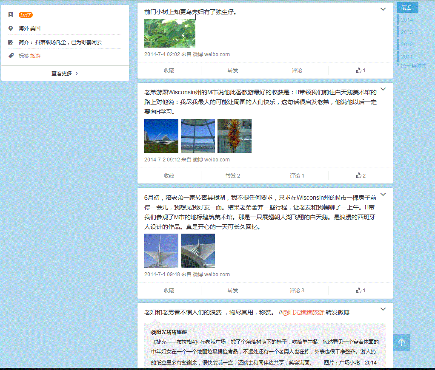435x370 pixels.
Task: Click the profile intro icon beside 简介
Action: point(11,42)
